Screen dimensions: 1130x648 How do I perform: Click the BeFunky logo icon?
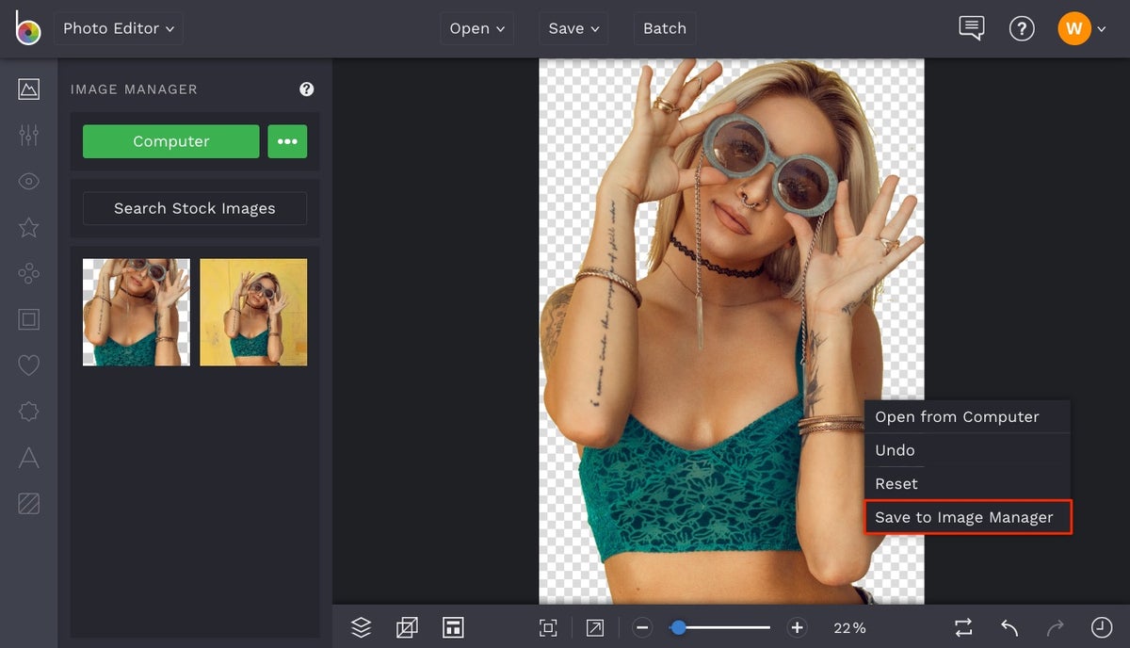coord(27,28)
